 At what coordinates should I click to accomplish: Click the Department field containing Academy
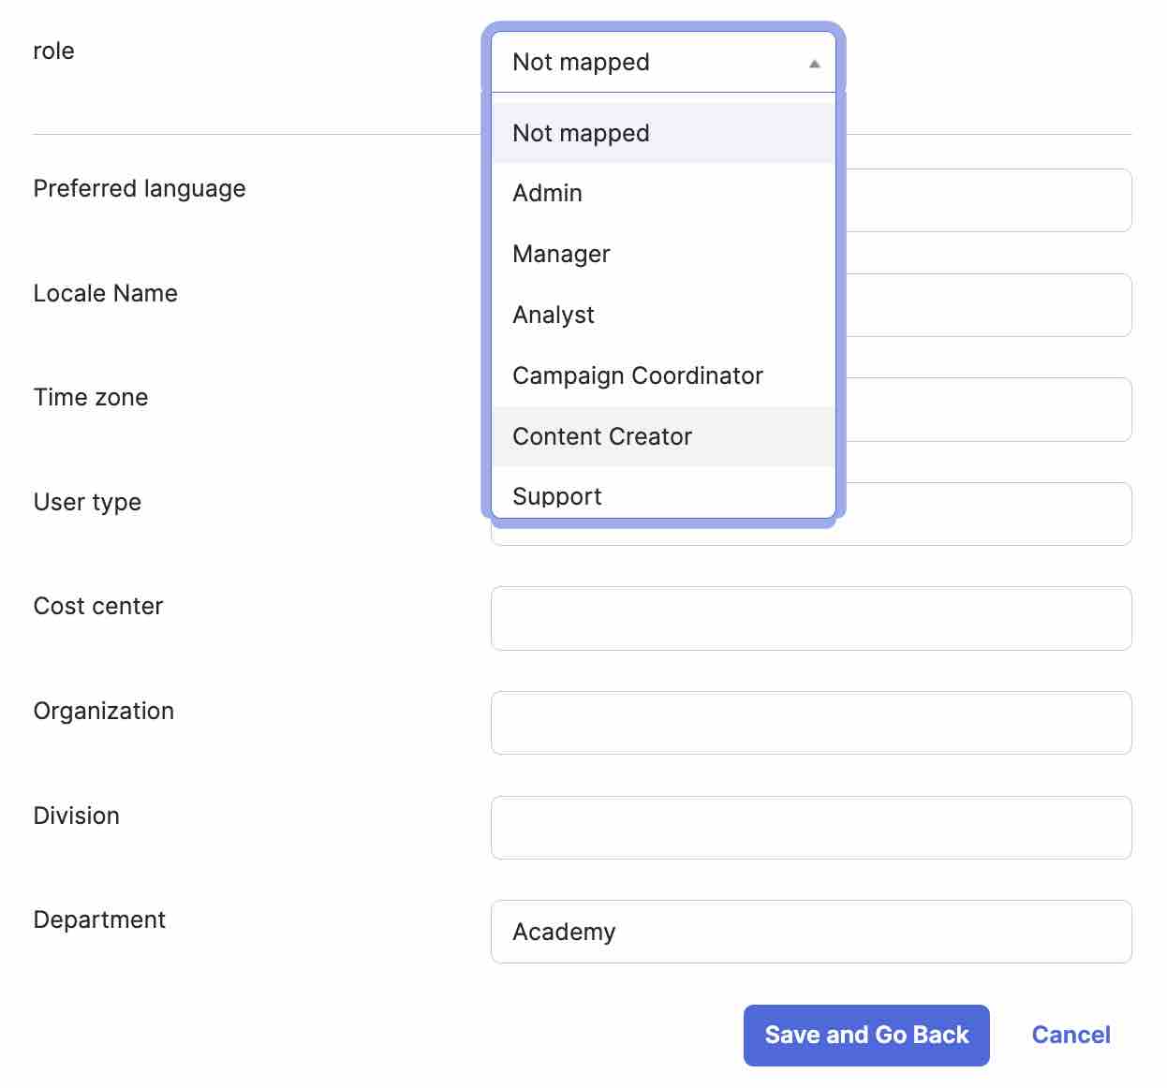tap(811, 932)
